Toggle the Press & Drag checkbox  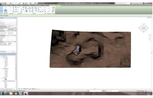(x=137, y=91)
